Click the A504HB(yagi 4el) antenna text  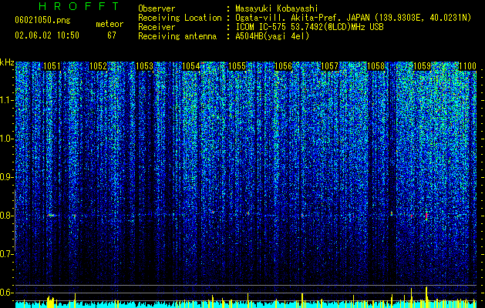(272, 36)
